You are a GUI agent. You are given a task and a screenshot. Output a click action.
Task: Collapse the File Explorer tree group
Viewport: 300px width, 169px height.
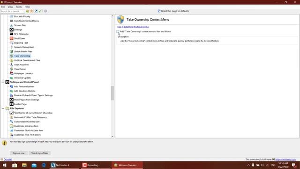pos(3,108)
